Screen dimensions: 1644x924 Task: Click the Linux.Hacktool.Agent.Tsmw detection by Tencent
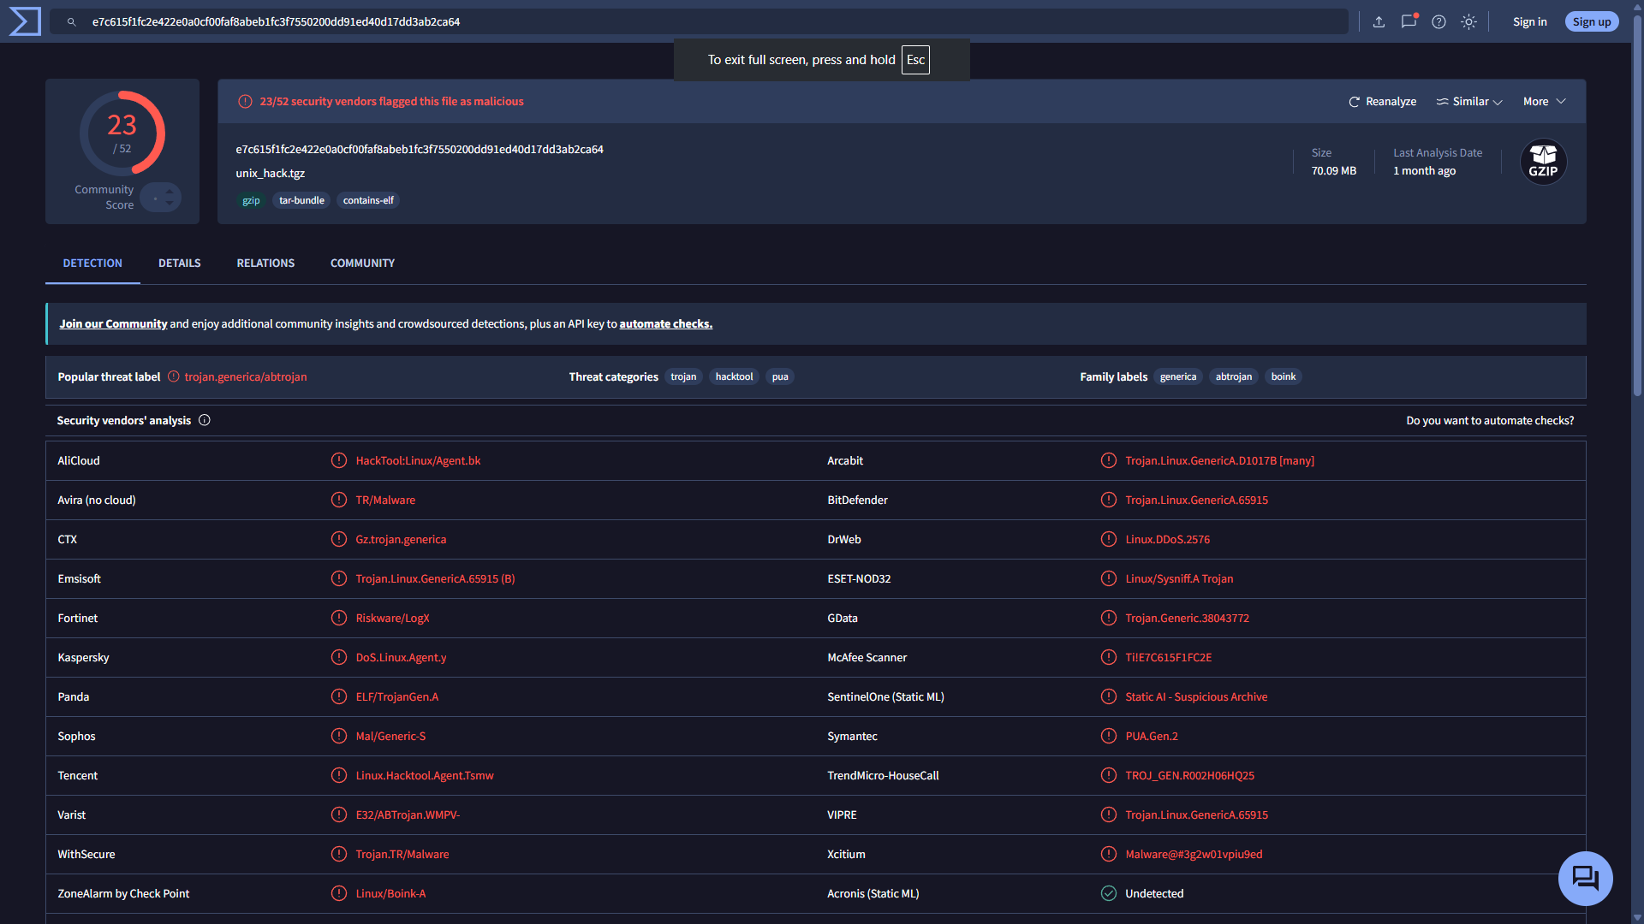pyautogui.click(x=425, y=775)
